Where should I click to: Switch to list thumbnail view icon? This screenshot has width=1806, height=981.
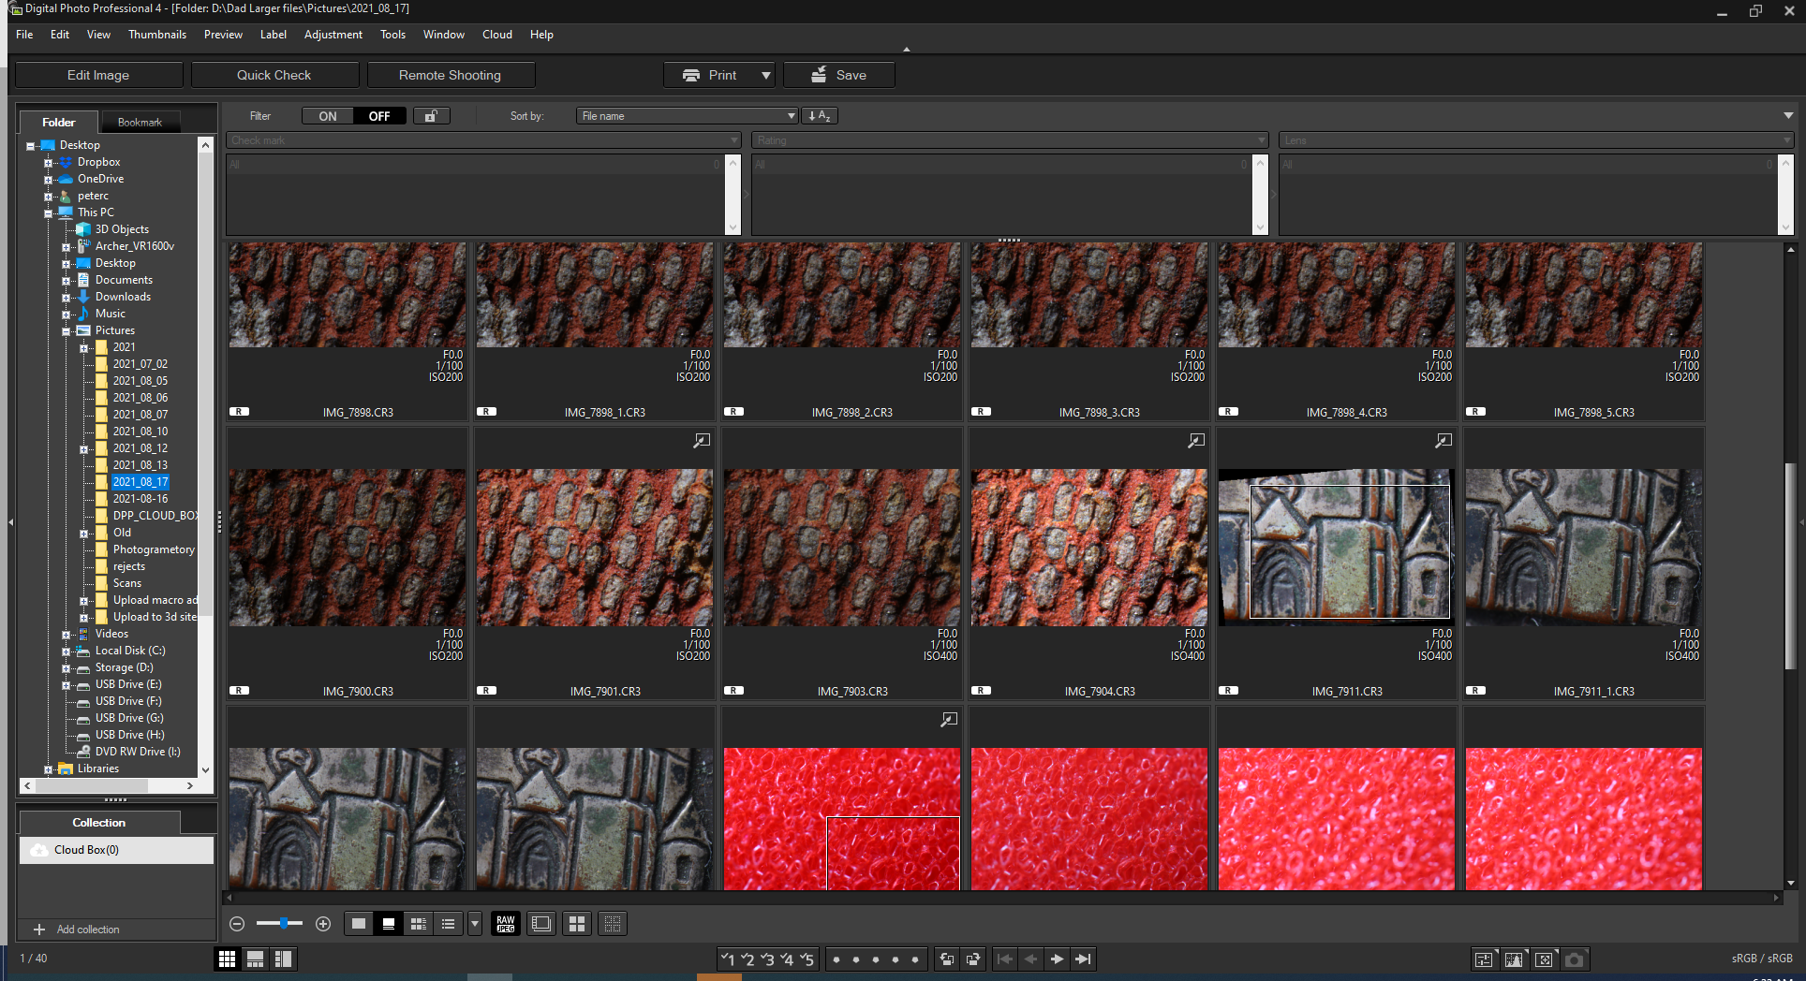click(x=449, y=924)
